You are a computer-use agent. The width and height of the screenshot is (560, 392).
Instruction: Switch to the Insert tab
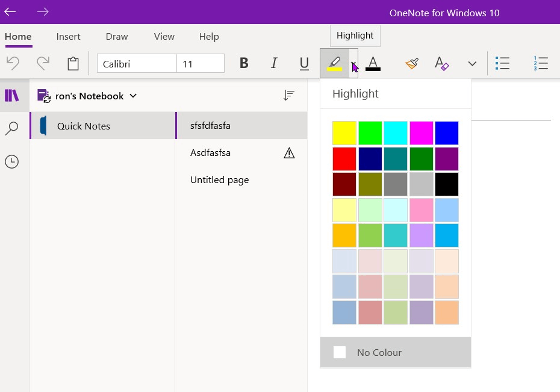click(68, 36)
